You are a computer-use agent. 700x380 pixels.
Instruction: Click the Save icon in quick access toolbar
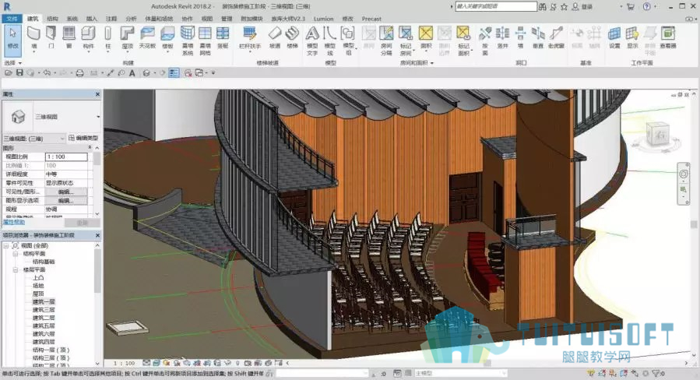point(19,72)
